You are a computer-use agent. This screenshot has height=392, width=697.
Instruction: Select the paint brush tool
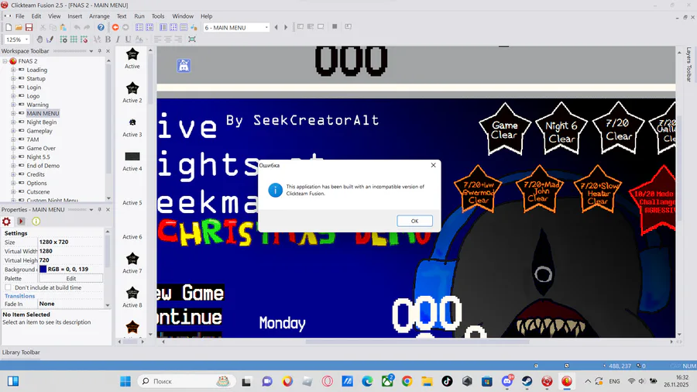point(50,40)
